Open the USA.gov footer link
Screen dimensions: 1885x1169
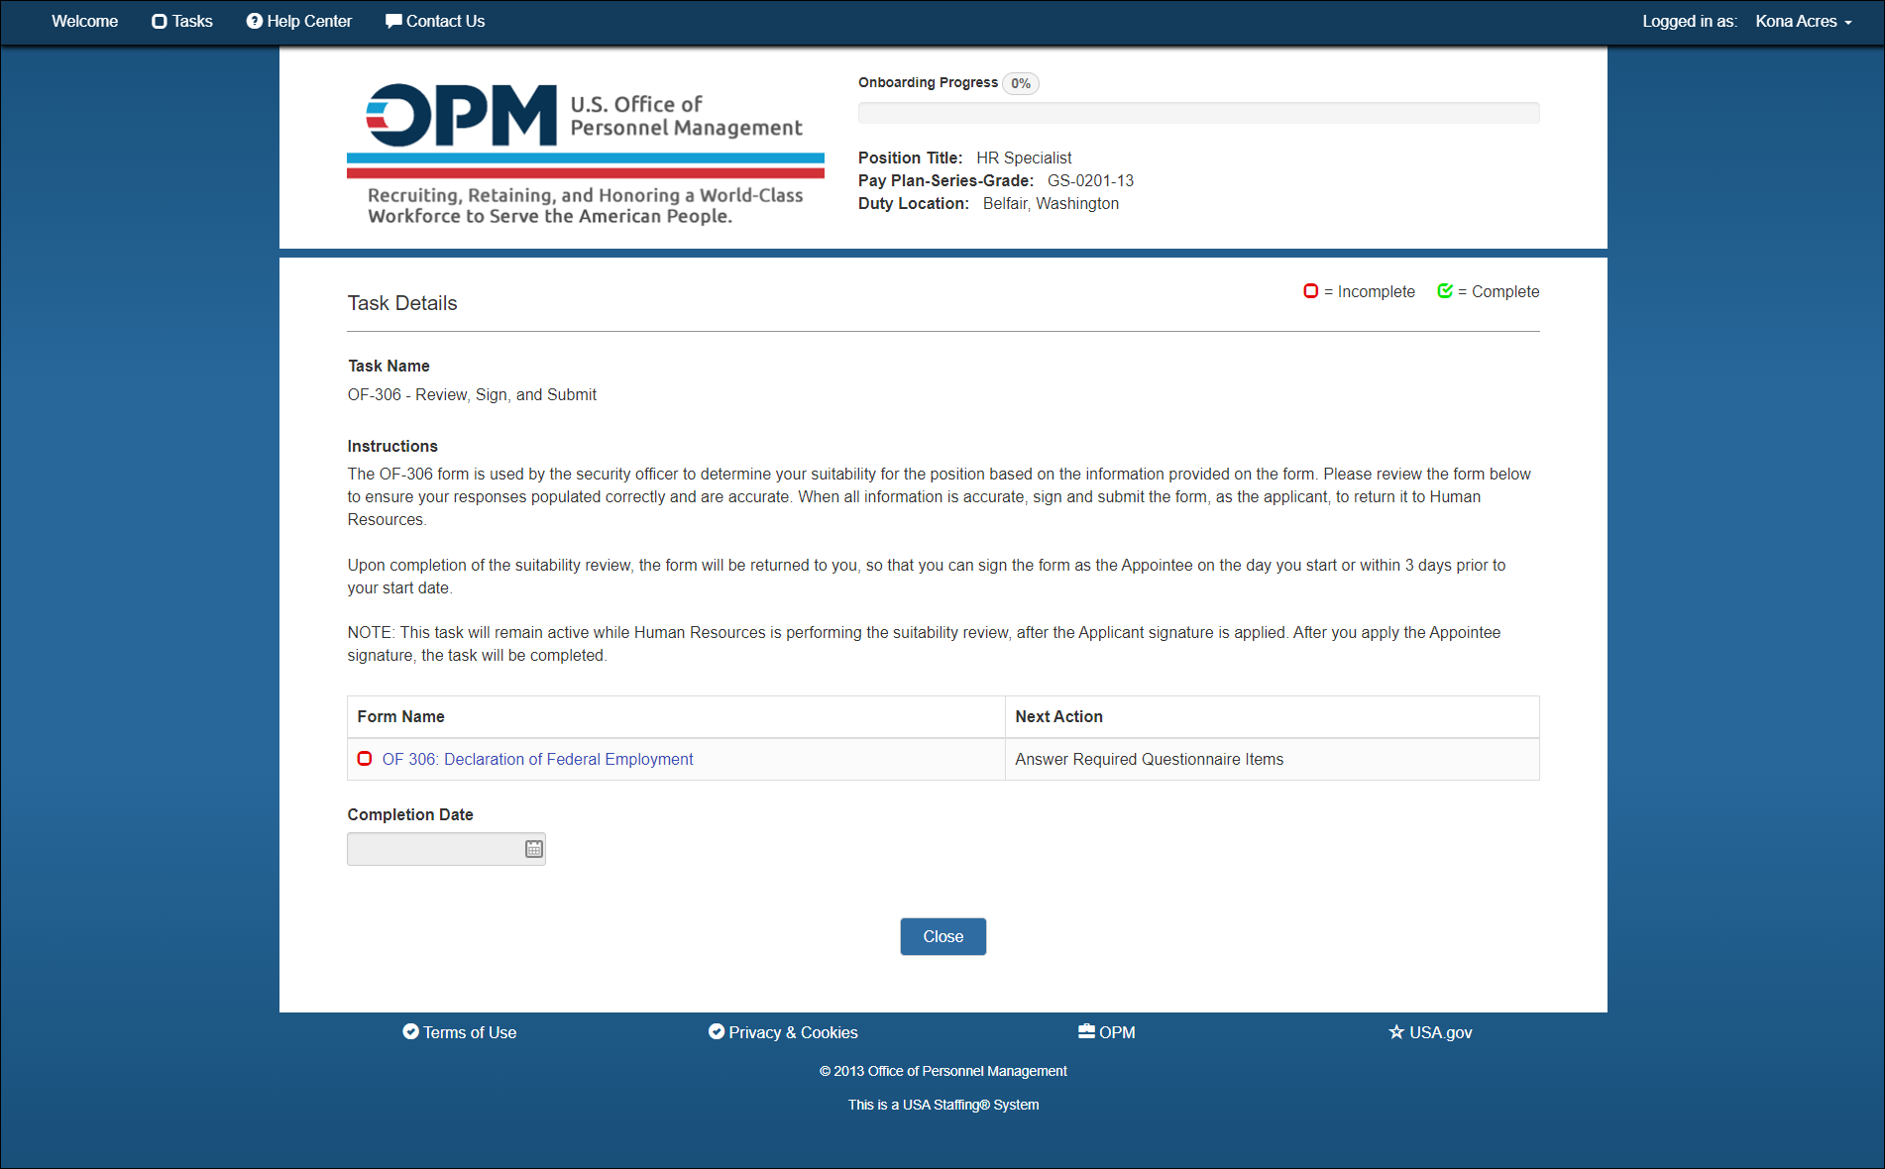(1430, 1032)
